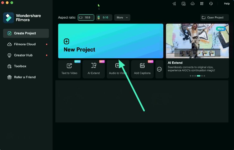Click the Wondershare Filmora logo icon
The width and height of the screenshot is (234, 150).
click(8, 18)
